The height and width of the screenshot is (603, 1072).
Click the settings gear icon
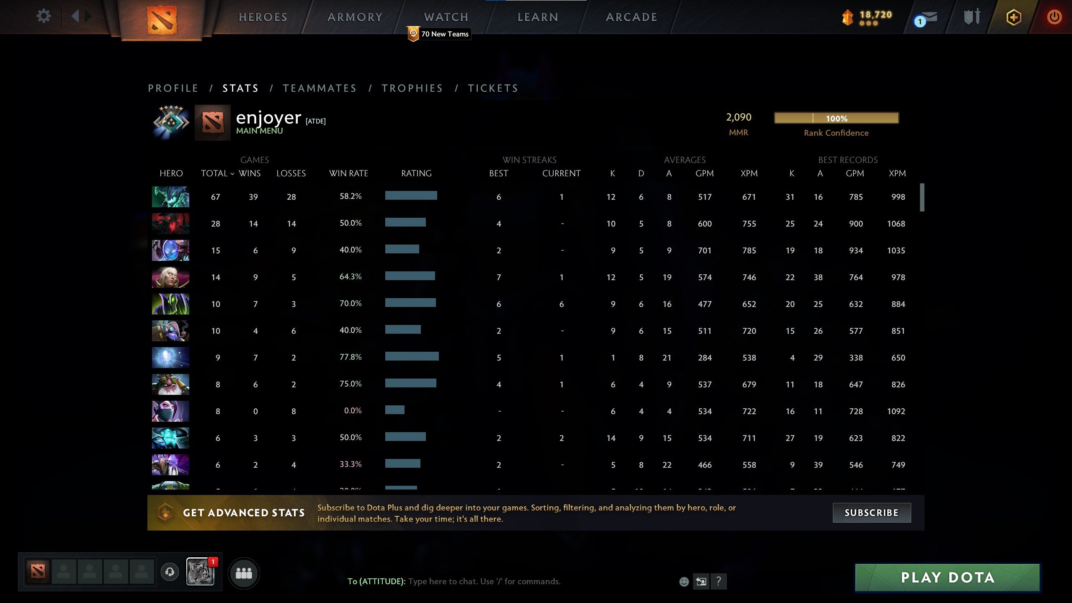(43, 15)
